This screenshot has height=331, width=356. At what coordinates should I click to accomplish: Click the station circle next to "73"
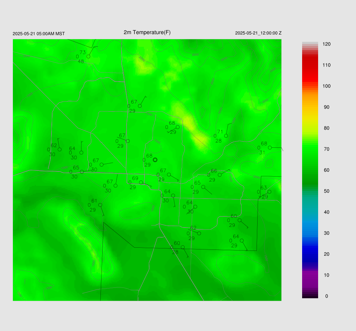click(x=88, y=56)
